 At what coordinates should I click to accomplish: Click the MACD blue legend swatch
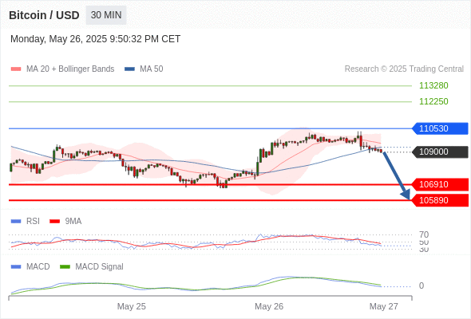pos(16,266)
